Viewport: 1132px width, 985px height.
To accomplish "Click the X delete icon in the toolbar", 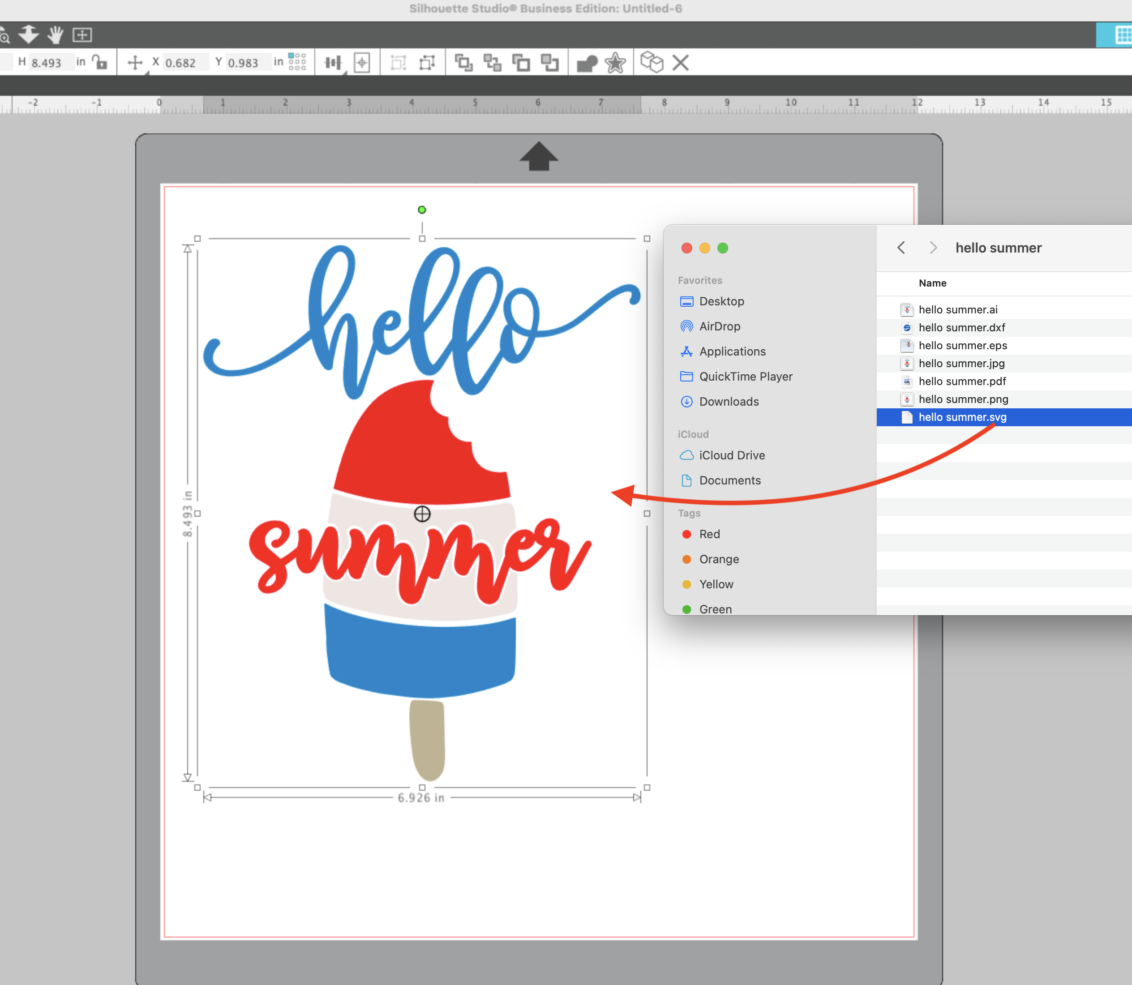I will click(x=680, y=62).
